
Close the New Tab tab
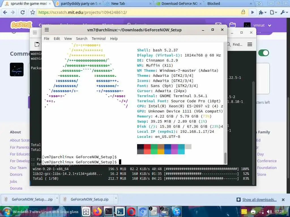tap(150, 3)
